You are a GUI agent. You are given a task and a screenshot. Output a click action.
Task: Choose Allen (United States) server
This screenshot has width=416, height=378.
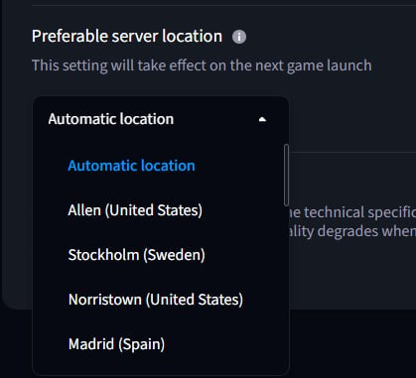[x=135, y=210]
